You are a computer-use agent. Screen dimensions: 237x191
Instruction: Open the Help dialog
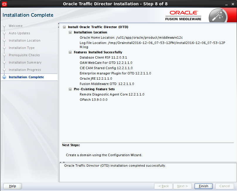12,186
